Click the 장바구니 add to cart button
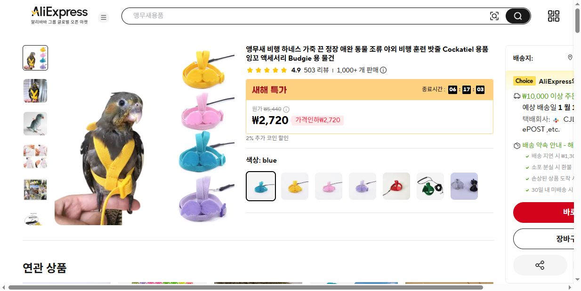The image size is (581, 291). (x=547, y=239)
